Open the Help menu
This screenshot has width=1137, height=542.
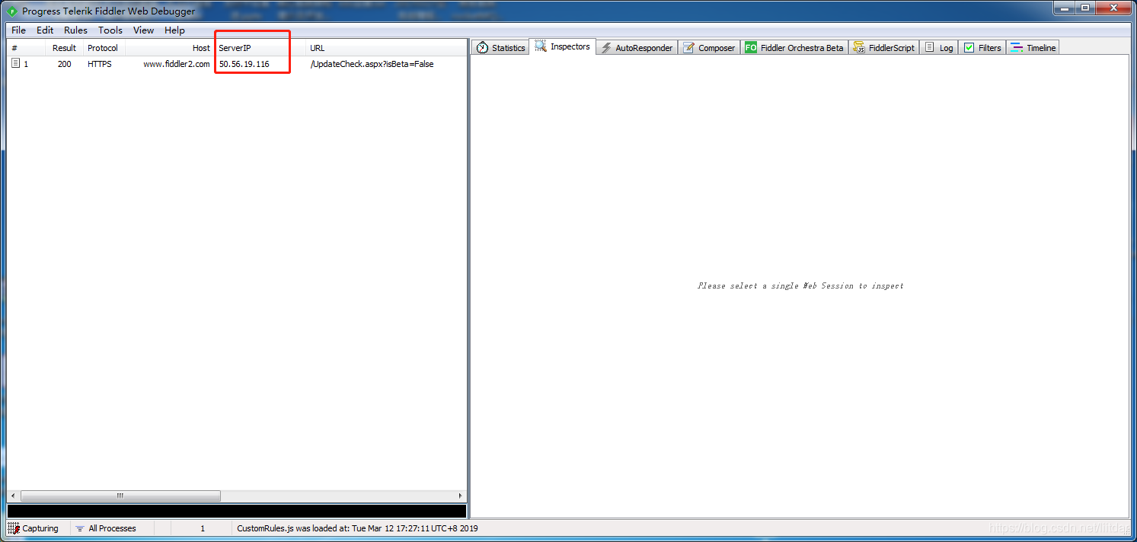[x=174, y=30]
